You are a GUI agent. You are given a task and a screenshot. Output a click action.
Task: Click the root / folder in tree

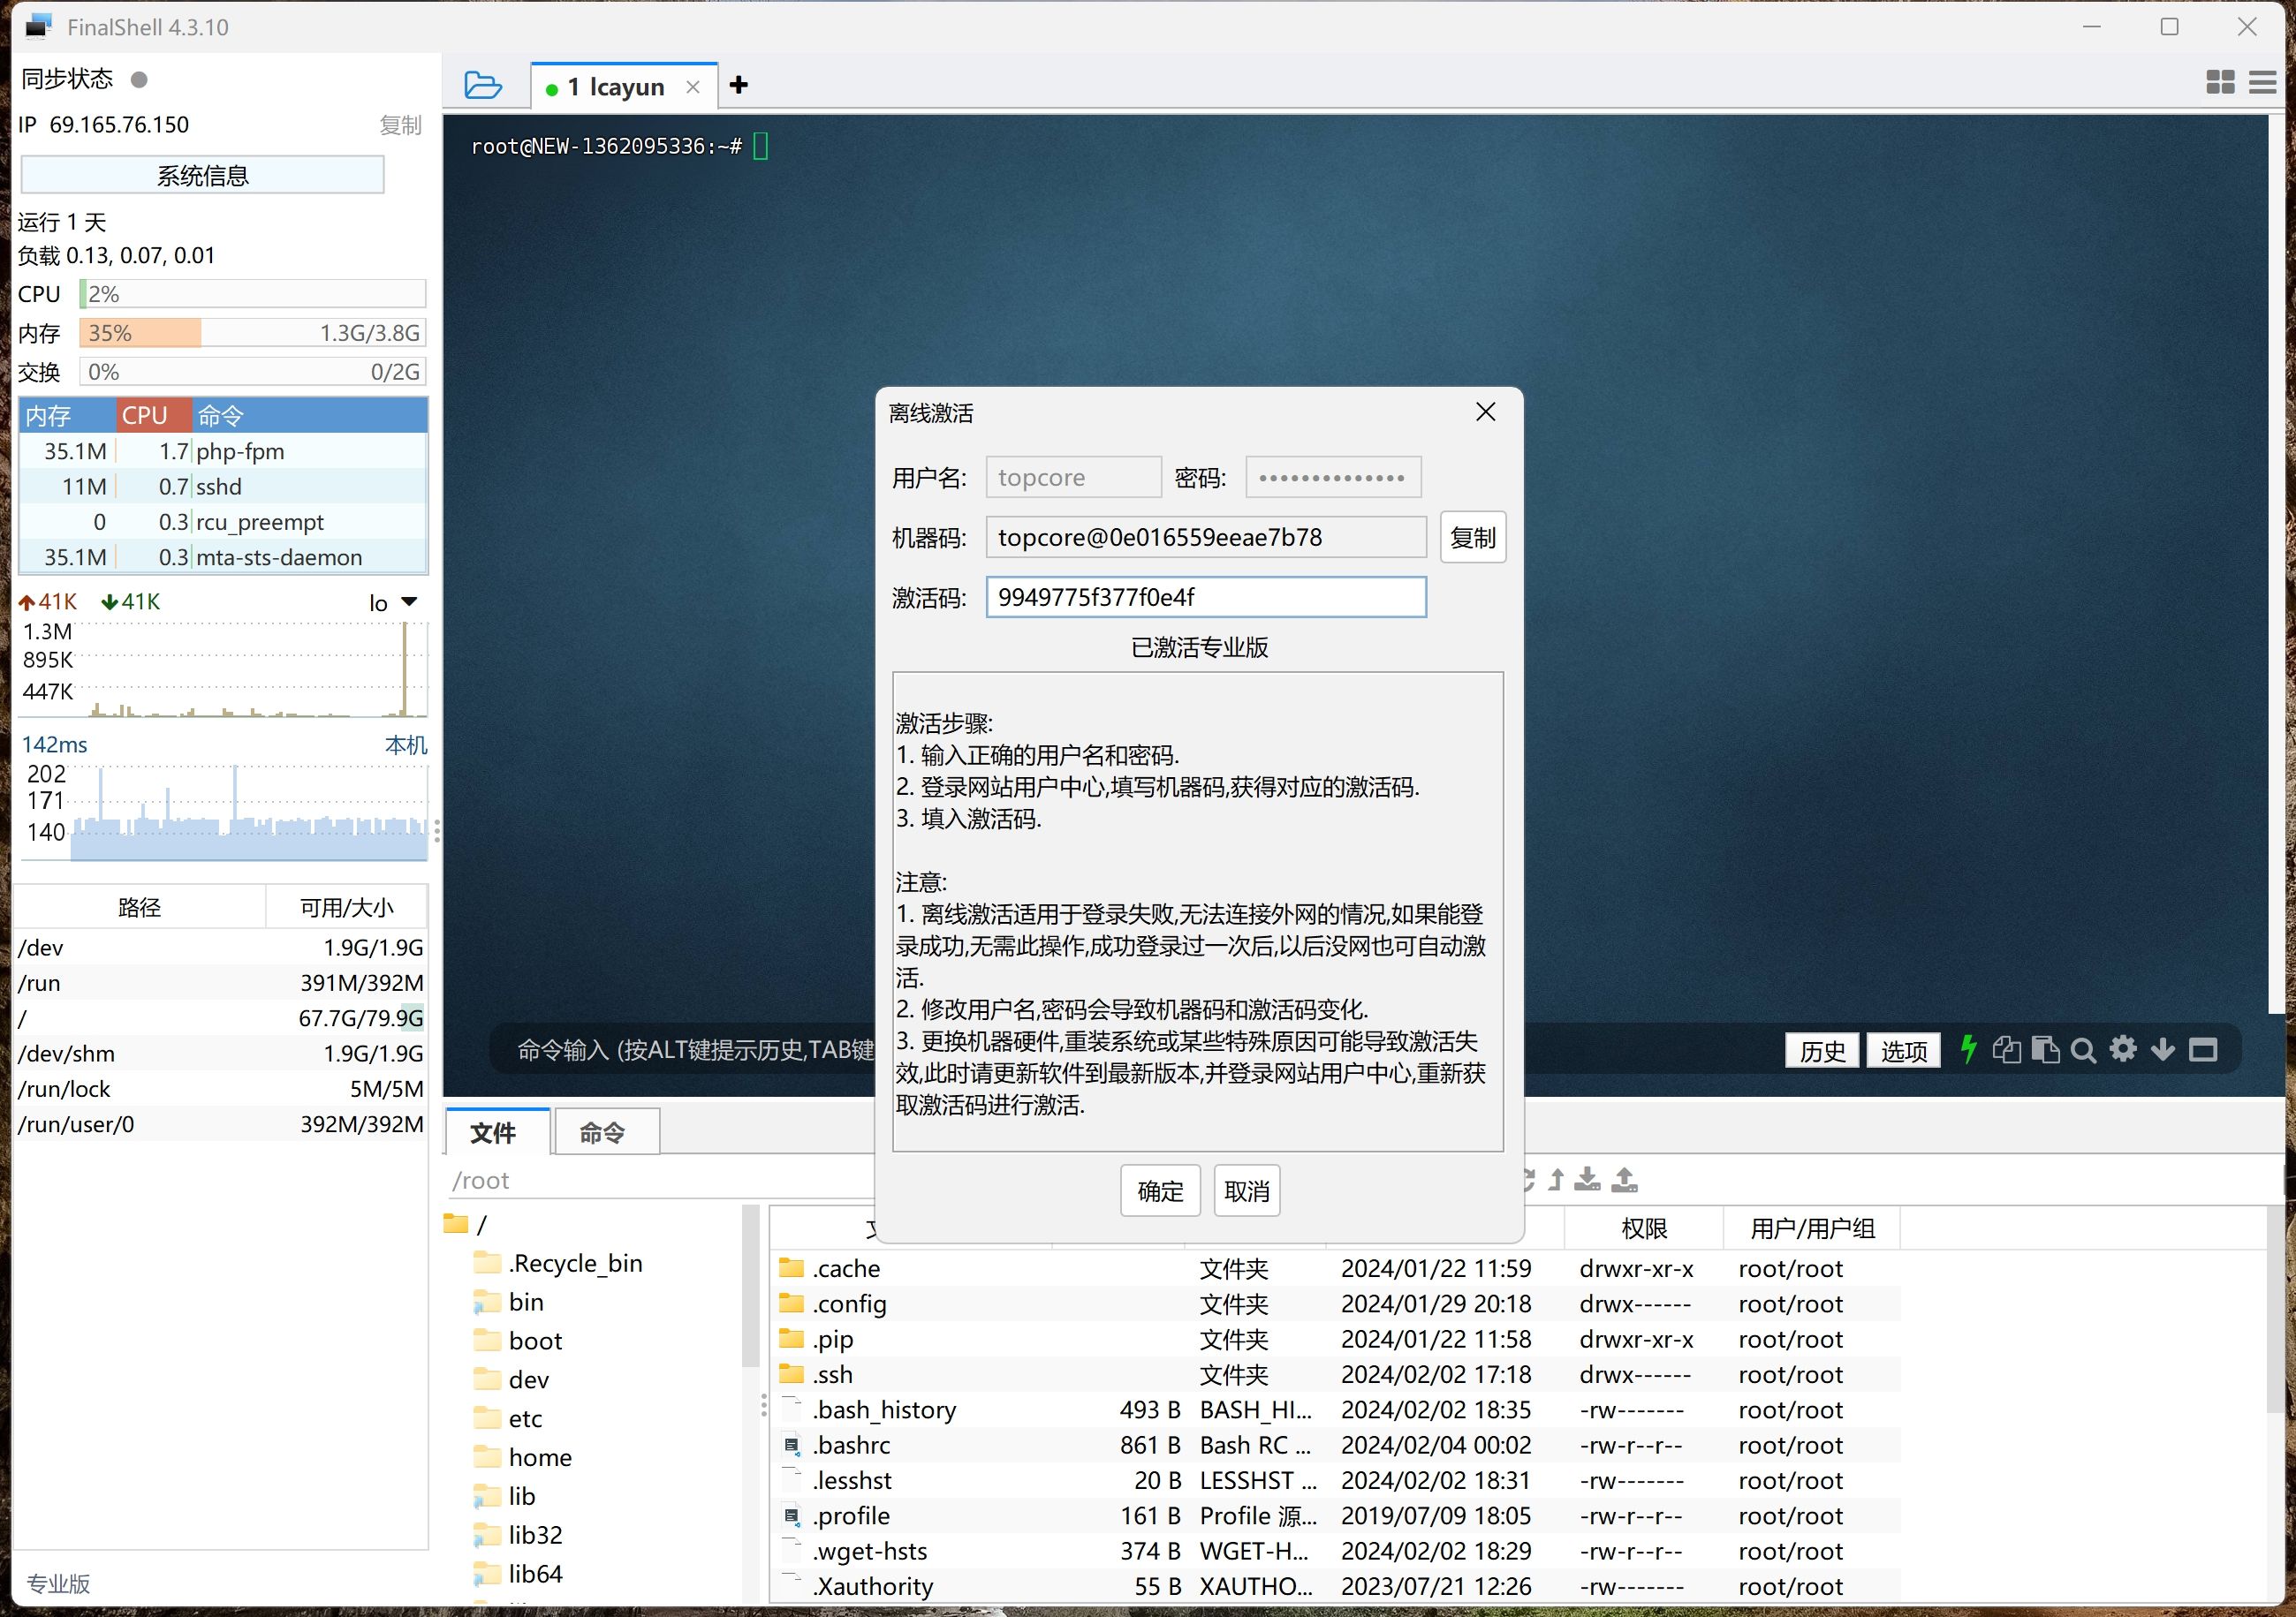467,1224
